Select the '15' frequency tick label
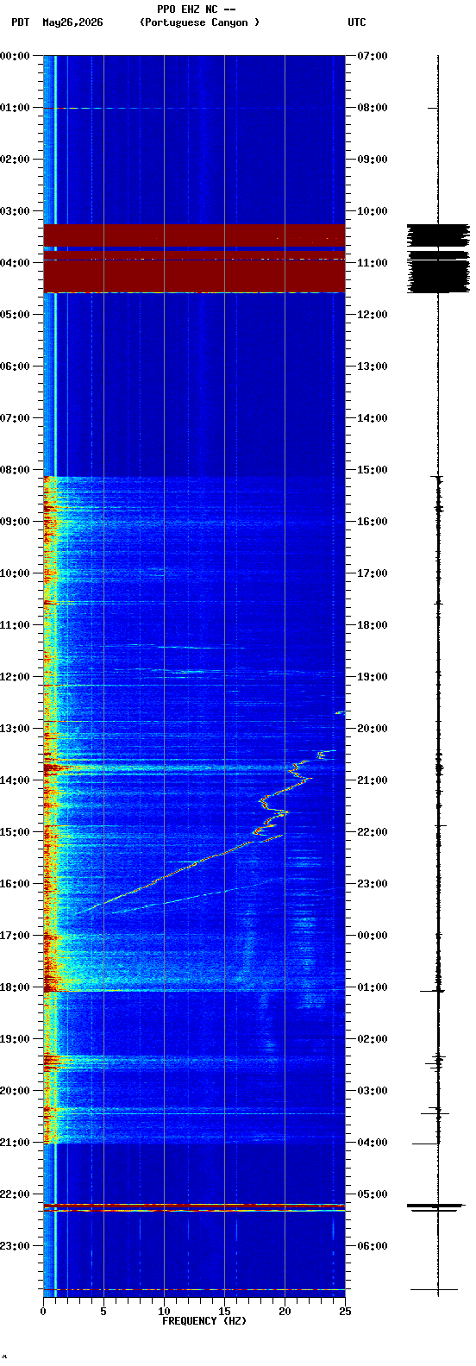Viewport: 476px width, 1366px height. pyautogui.click(x=224, y=1312)
